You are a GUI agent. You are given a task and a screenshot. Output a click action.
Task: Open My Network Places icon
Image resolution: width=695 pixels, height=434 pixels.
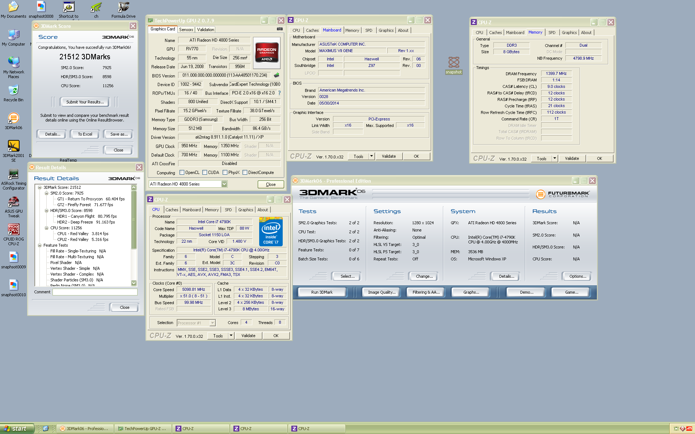point(13,68)
